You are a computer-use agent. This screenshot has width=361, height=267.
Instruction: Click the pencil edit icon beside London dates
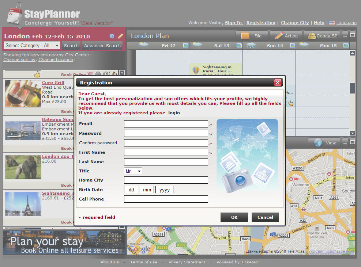[x=121, y=36]
